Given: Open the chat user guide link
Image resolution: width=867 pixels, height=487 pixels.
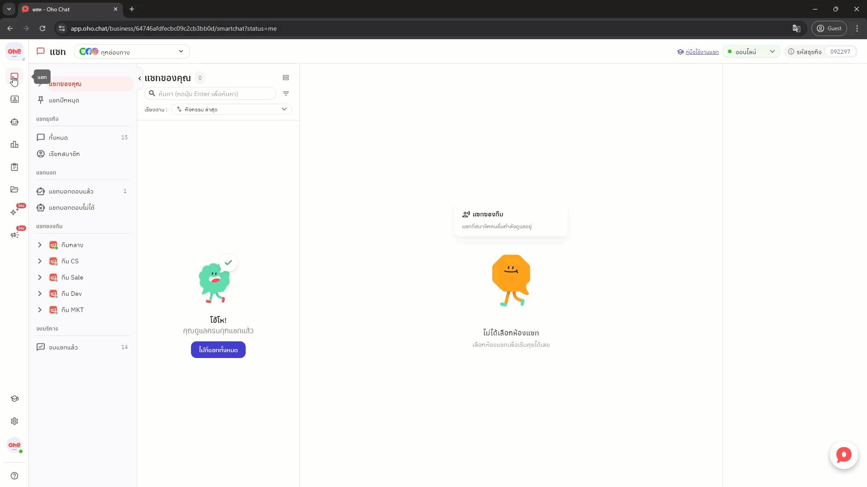Looking at the screenshot, I should point(698,52).
